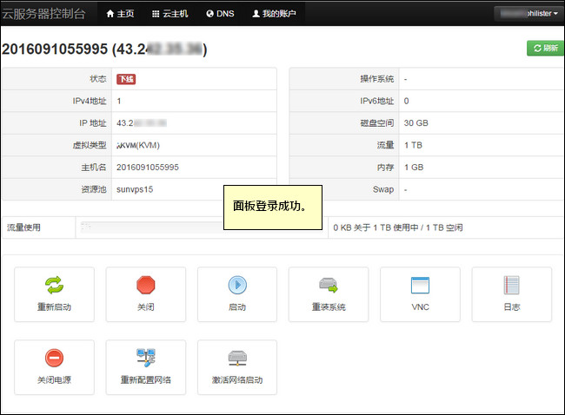Open the 日志 log notebook icon
Screen dimensions: 565x415
511,285
